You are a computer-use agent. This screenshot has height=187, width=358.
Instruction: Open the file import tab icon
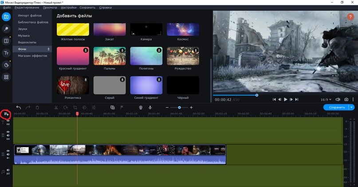pyautogui.click(x=6, y=17)
